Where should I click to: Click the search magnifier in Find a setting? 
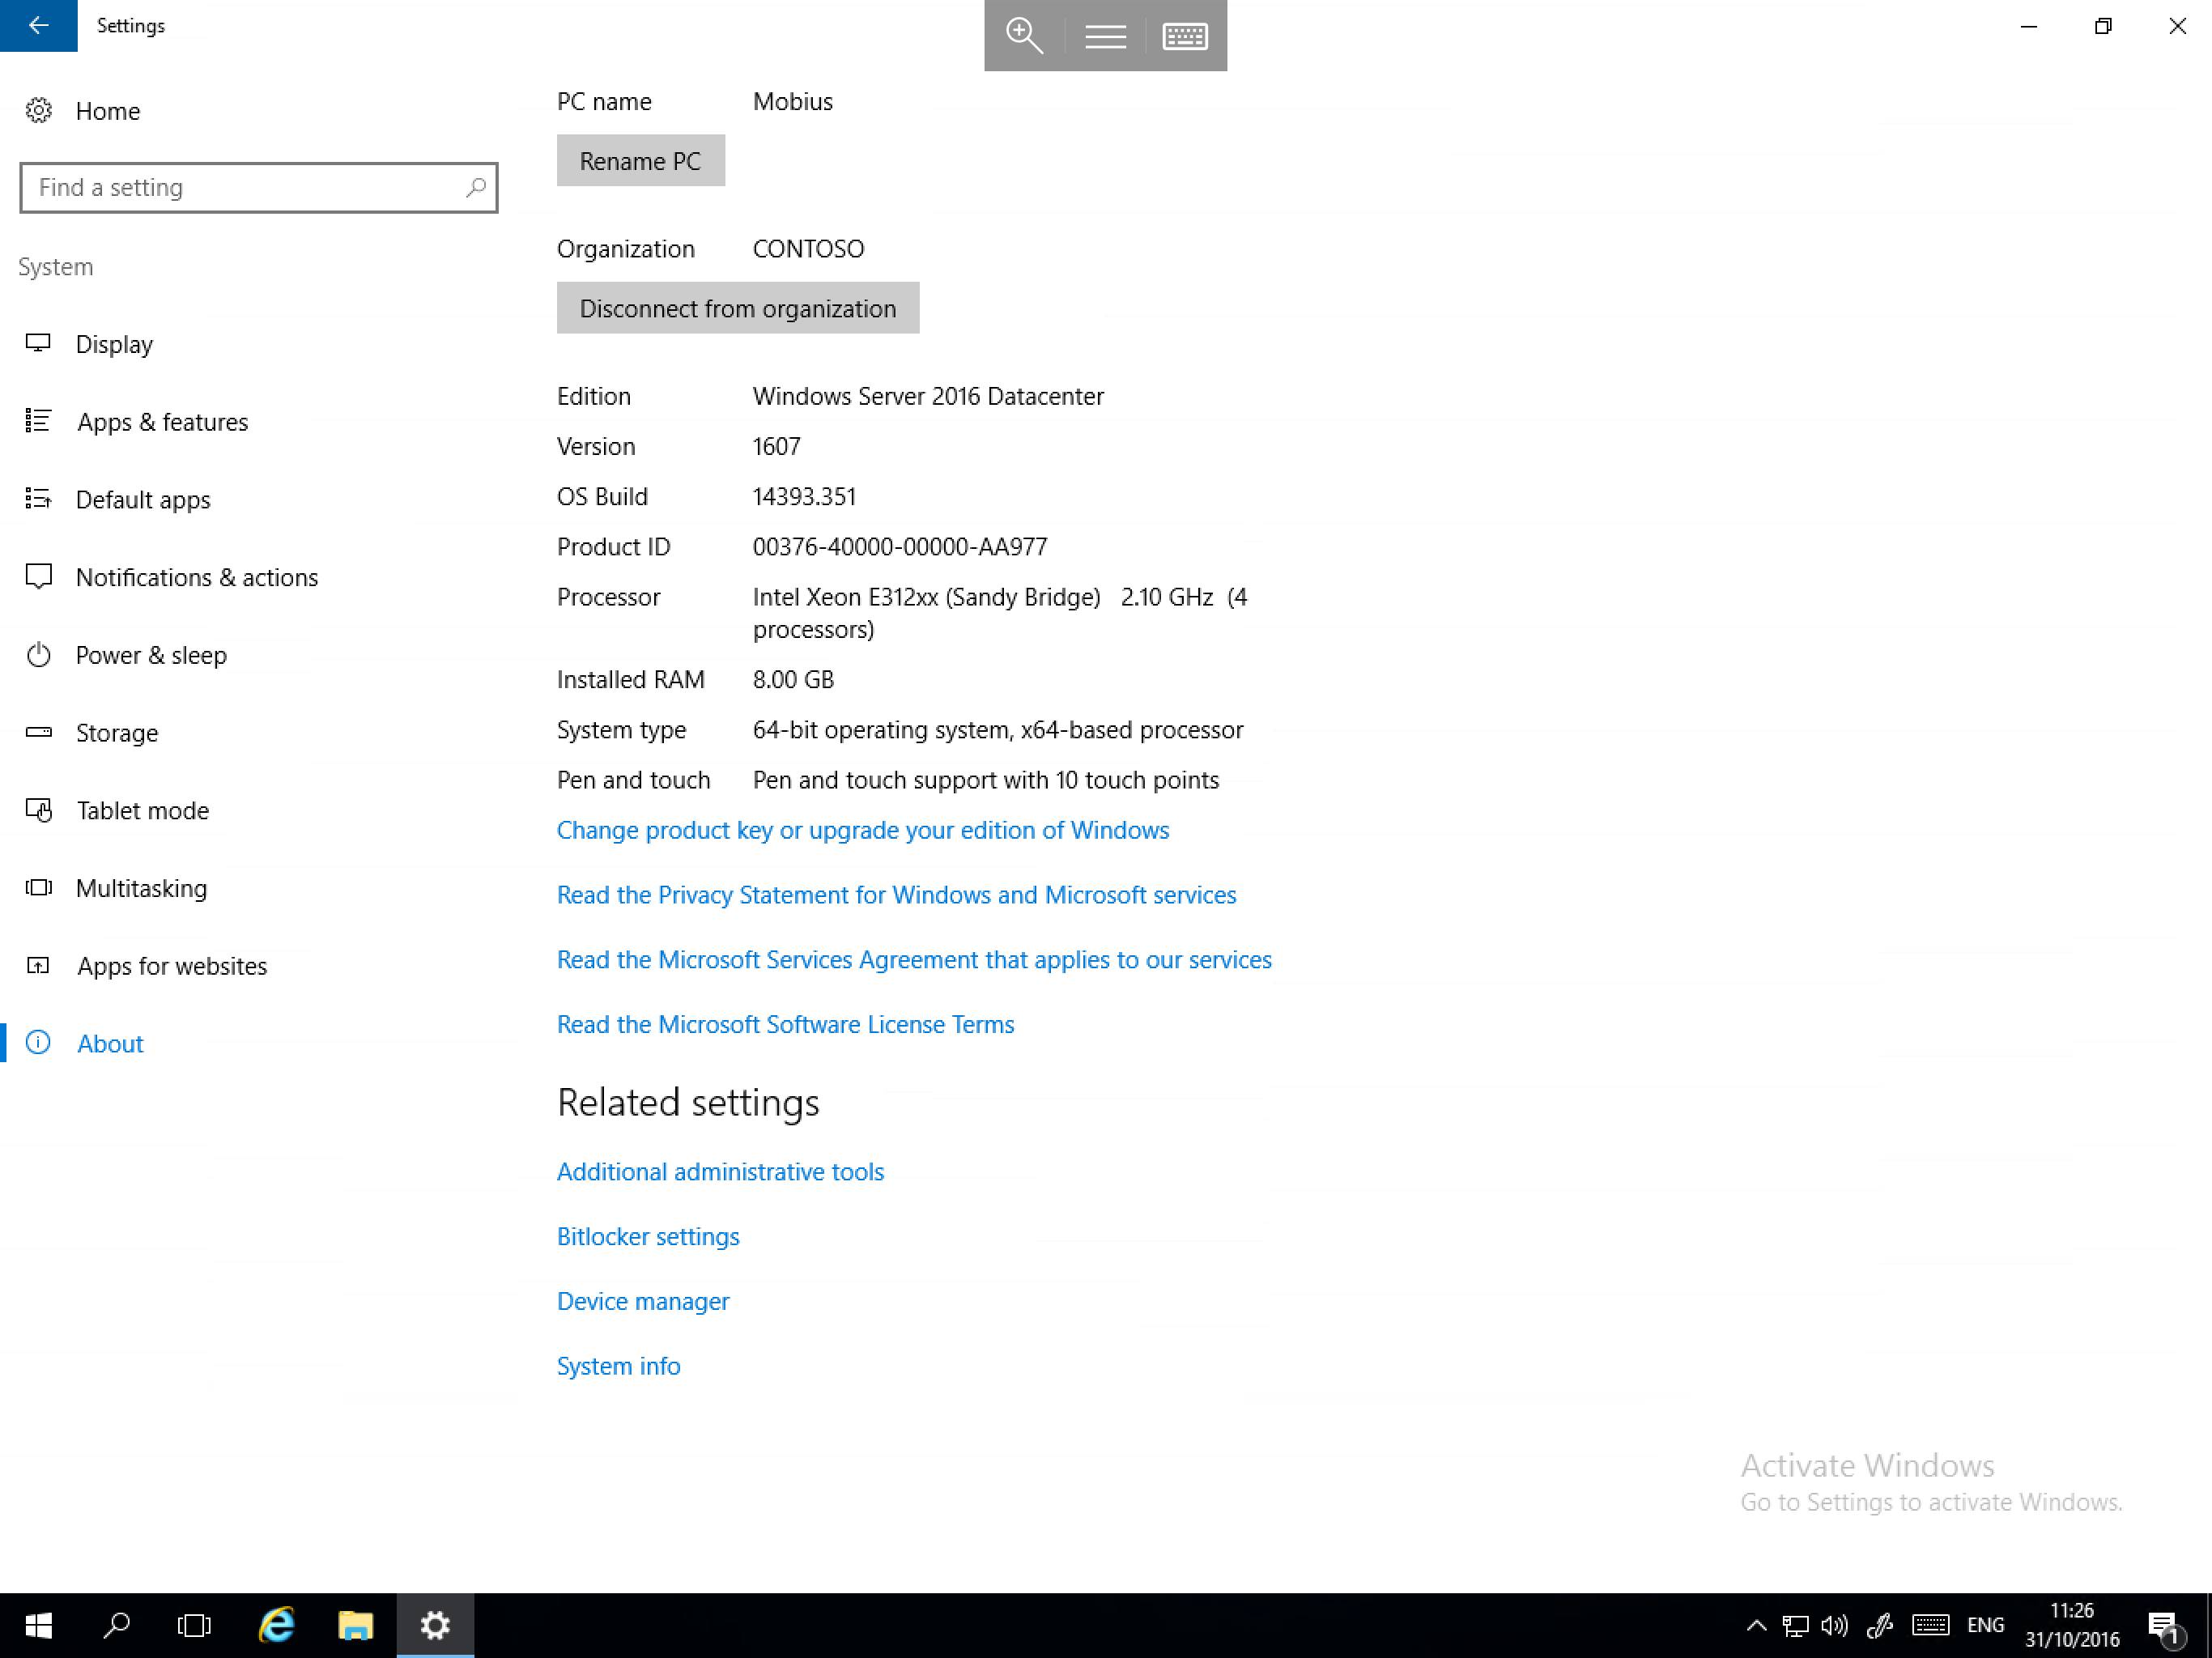(x=476, y=188)
